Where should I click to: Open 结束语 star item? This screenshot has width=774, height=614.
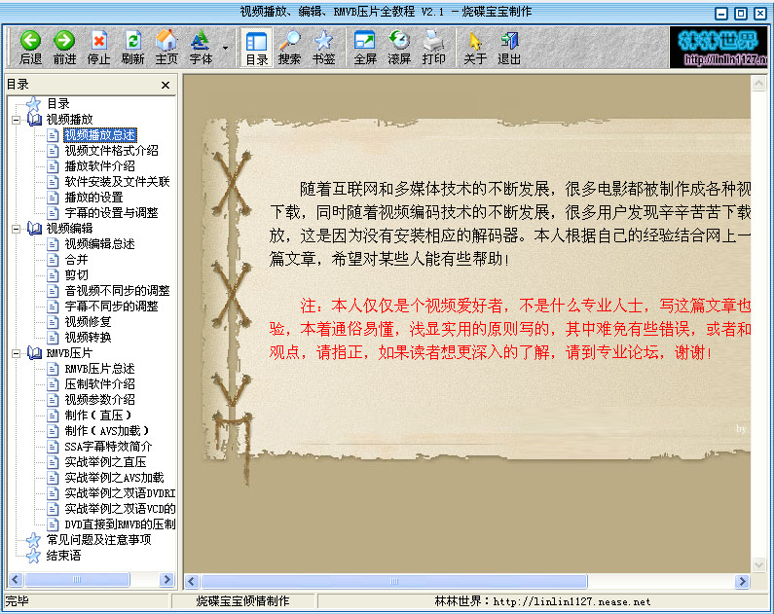coord(63,556)
